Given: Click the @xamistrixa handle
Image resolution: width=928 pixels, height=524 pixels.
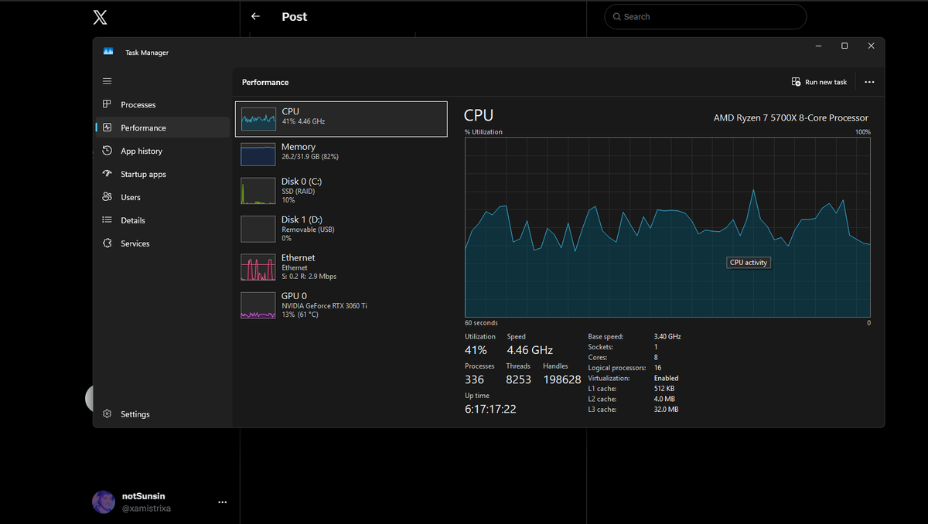Looking at the screenshot, I should pos(146,509).
